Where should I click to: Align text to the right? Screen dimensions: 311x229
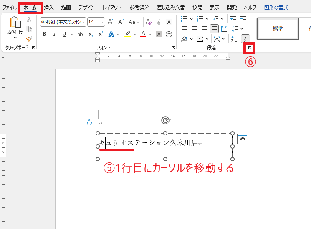tap(204, 29)
